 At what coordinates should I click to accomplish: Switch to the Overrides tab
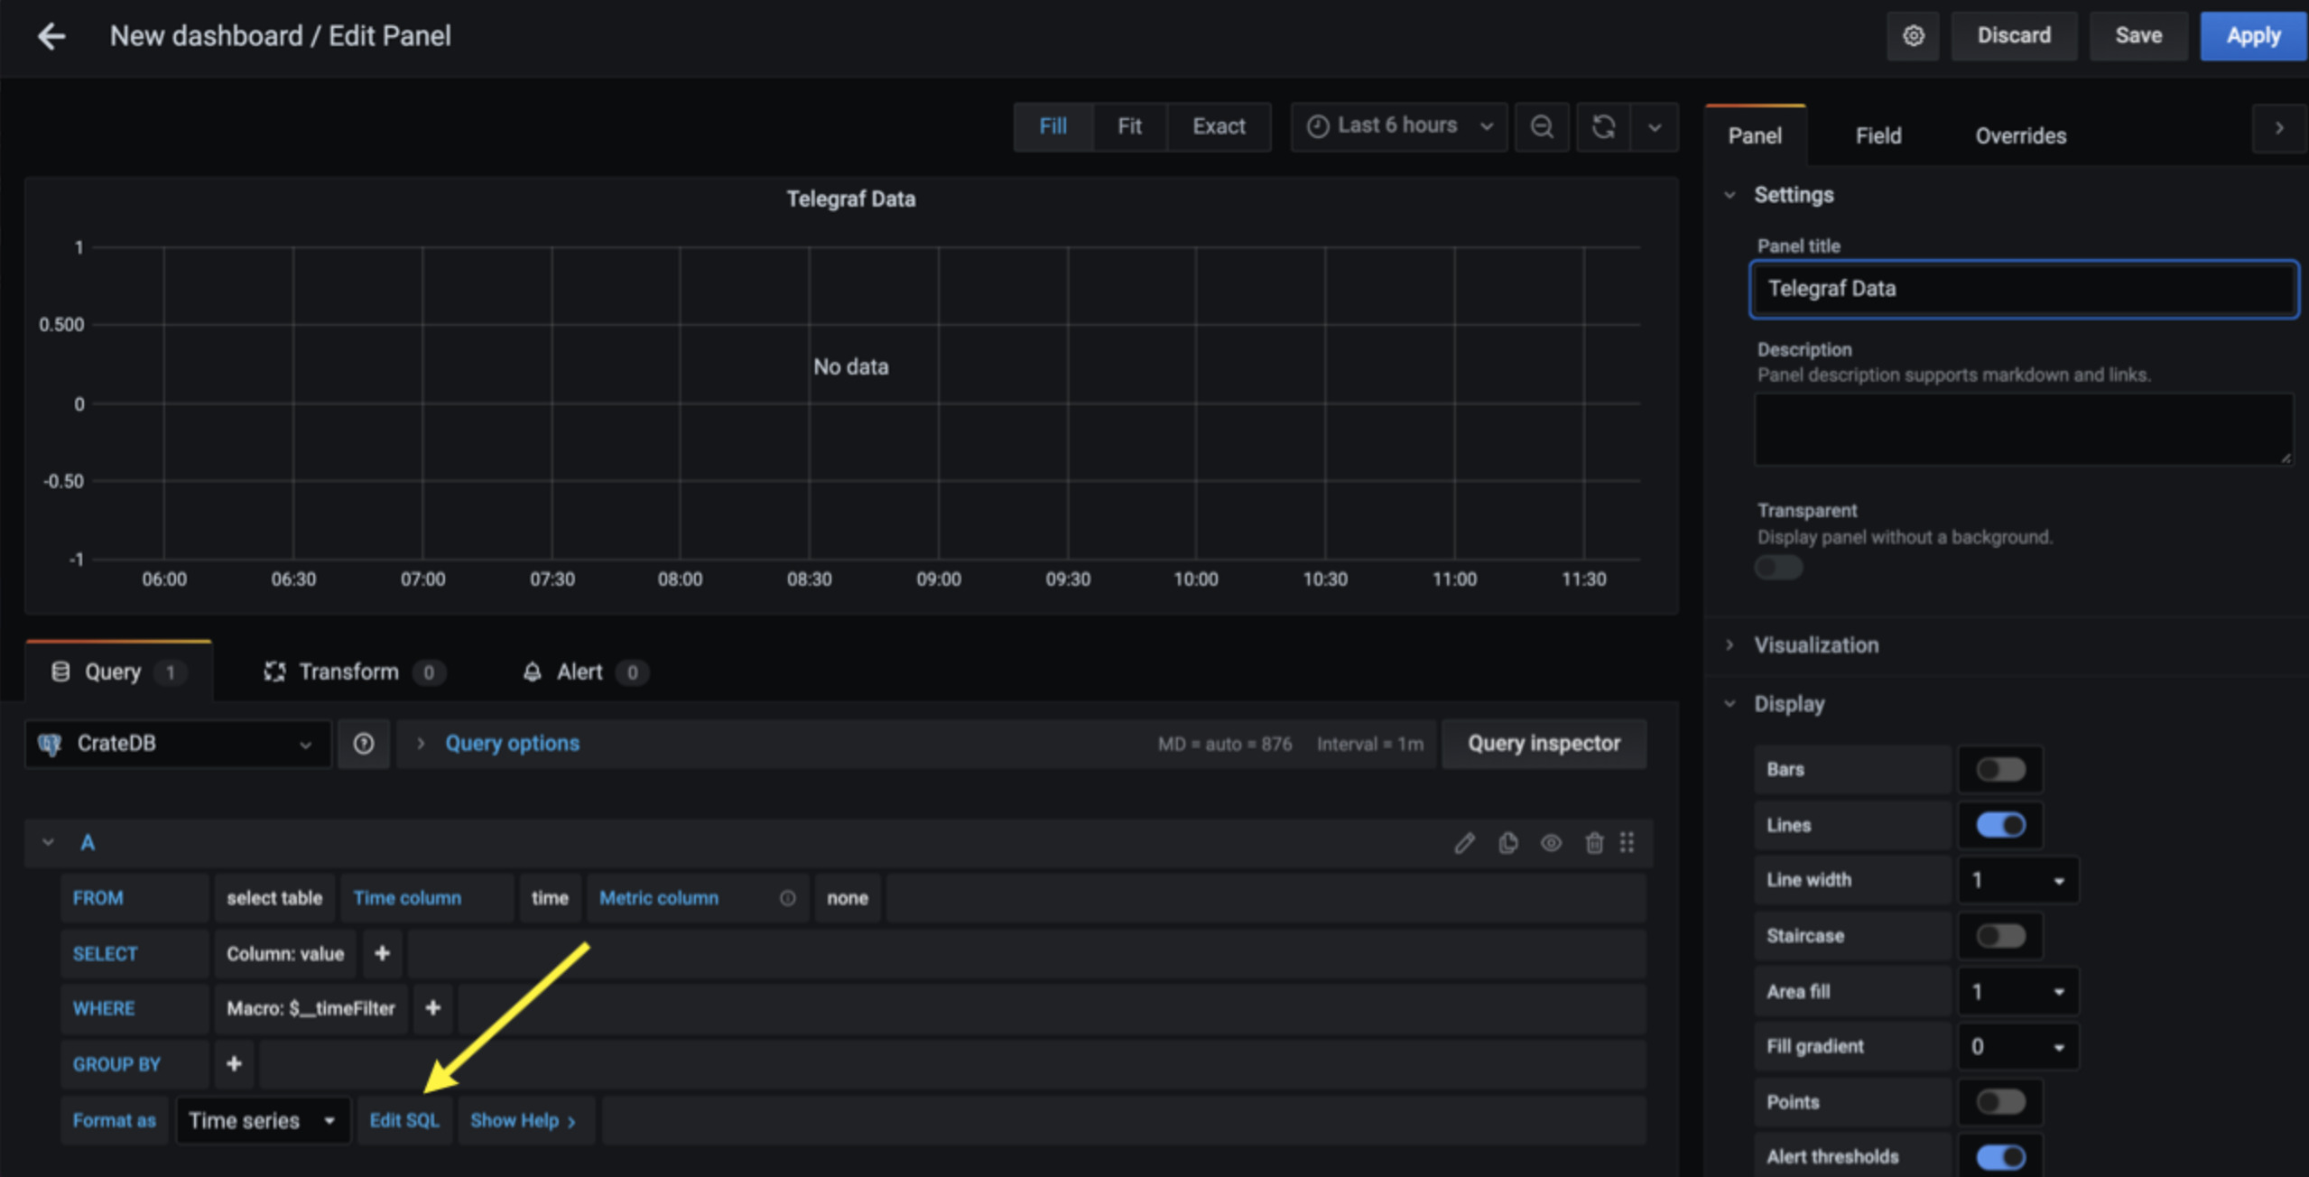(x=2020, y=136)
